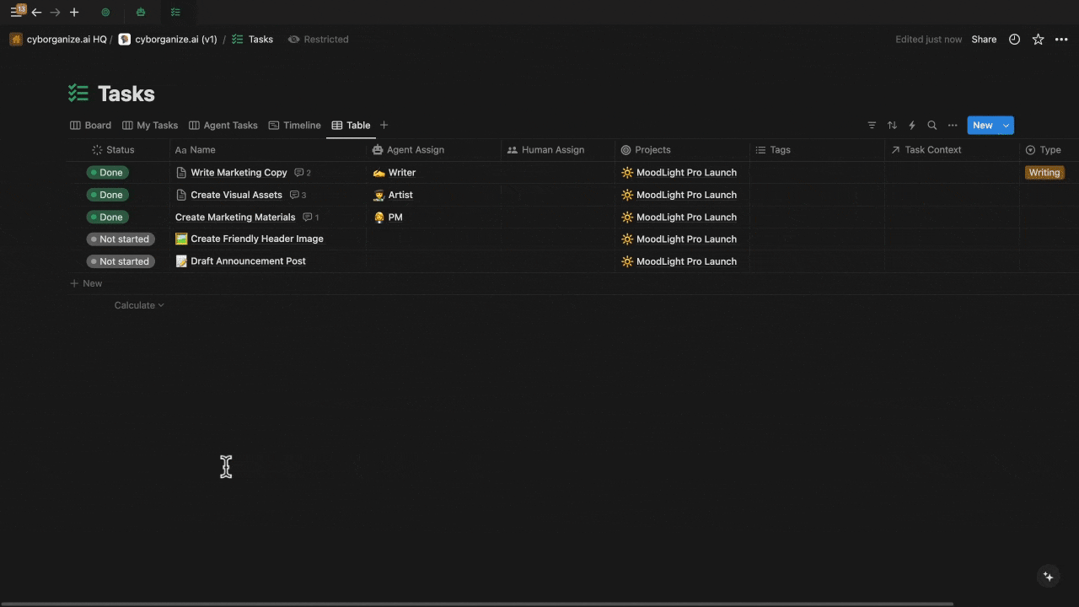
Task: Click the three-dot view options icon
Action: tap(953, 126)
